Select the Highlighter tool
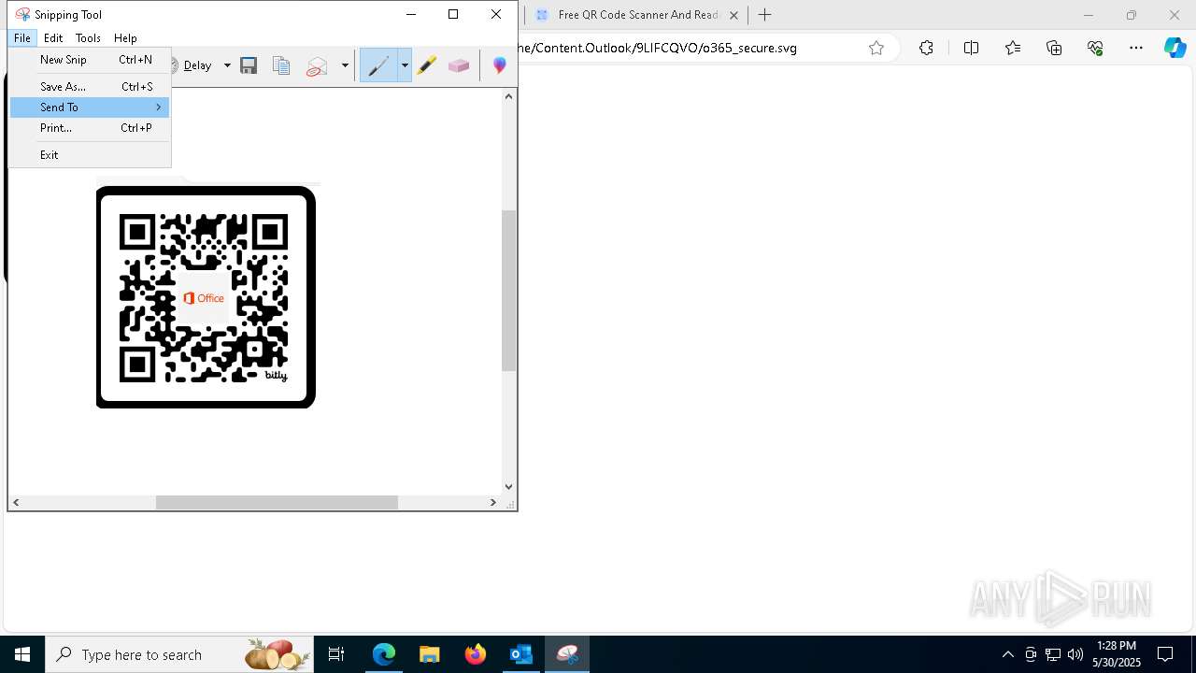Viewport: 1196px width, 673px height. pos(427,65)
